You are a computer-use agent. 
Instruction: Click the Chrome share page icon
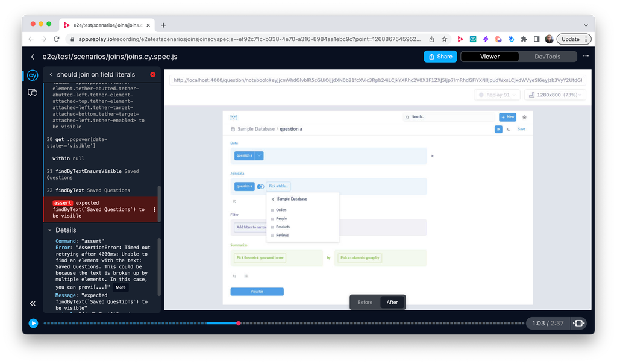(x=431, y=39)
